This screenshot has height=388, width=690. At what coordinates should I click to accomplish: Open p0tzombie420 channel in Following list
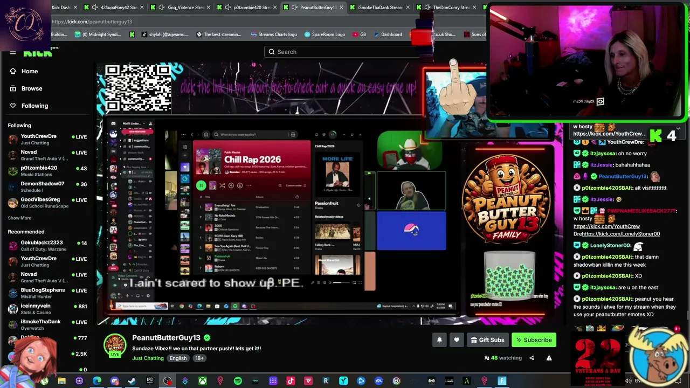click(x=47, y=171)
